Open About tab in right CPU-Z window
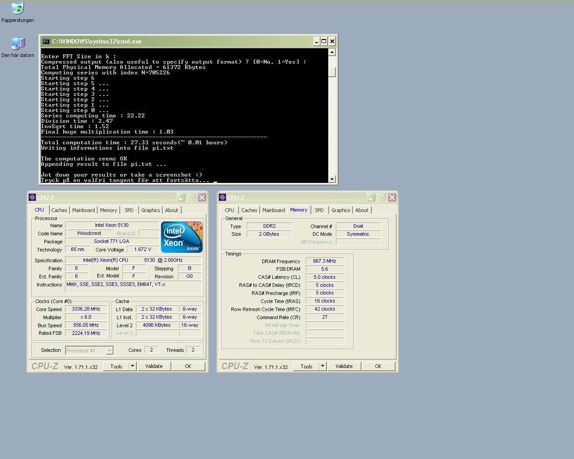This screenshot has height=459, width=574. coord(362,210)
